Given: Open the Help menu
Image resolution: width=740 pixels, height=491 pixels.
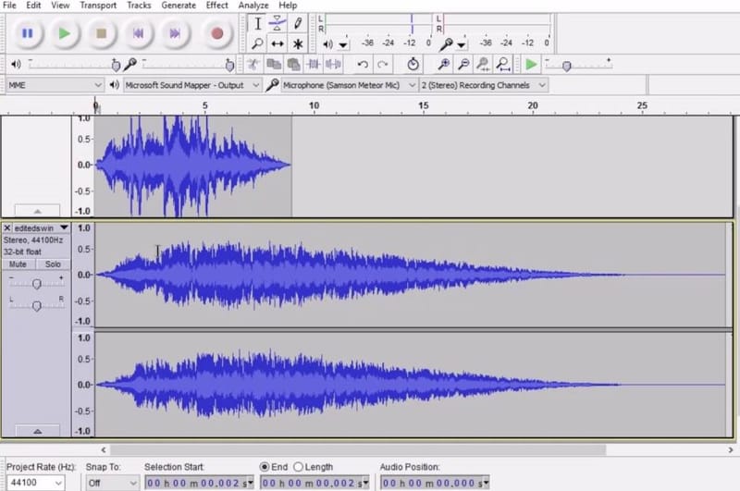Looking at the screenshot, I should tap(288, 6).
